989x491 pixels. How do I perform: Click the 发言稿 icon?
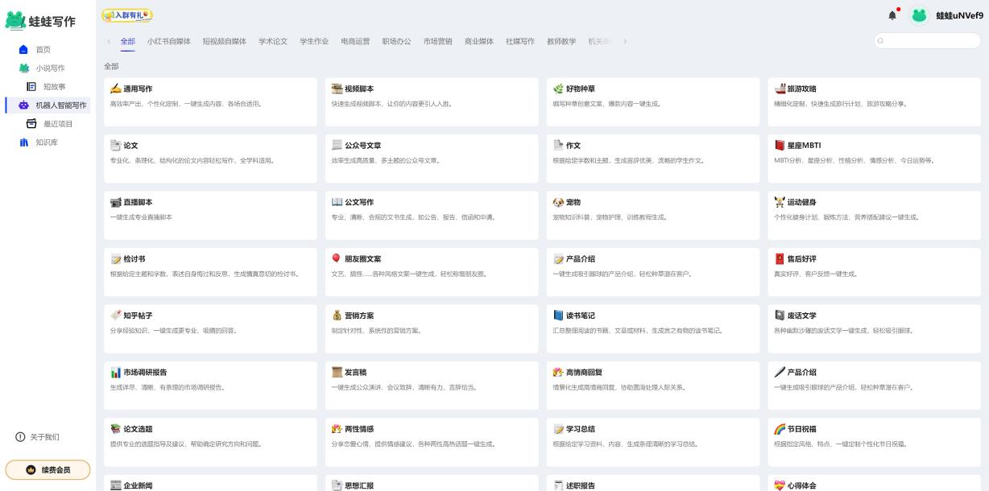point(337,373)
